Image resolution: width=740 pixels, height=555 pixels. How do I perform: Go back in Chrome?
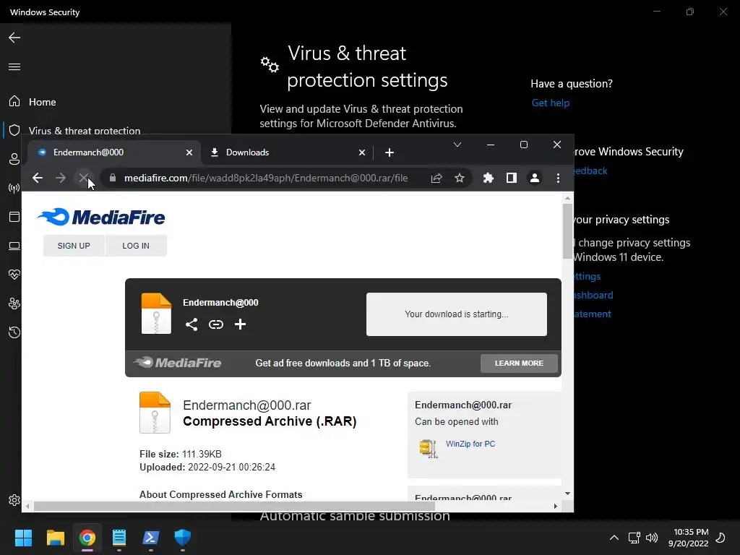38,178
